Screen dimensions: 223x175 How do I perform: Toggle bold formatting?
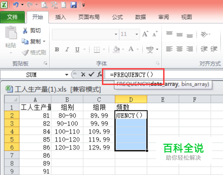57,49
